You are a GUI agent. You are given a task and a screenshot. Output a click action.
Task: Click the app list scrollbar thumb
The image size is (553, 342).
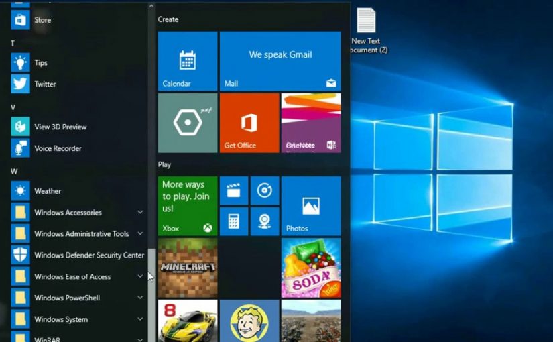(151, 295)
